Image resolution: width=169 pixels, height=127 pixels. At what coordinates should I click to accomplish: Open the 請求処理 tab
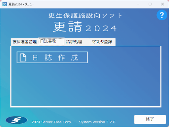(77, 42)
